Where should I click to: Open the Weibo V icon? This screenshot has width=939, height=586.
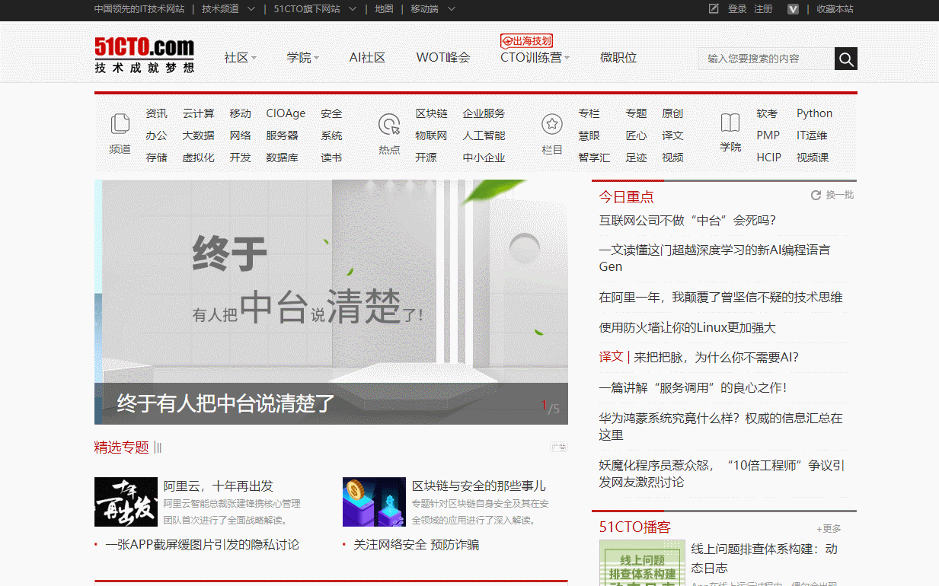793,9
